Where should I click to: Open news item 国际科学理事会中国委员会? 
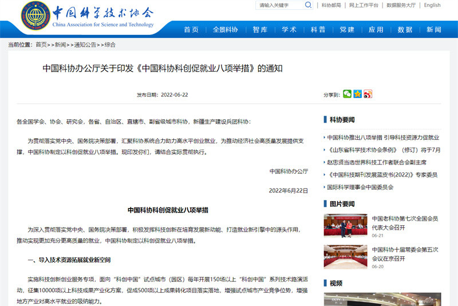[360, 187]
